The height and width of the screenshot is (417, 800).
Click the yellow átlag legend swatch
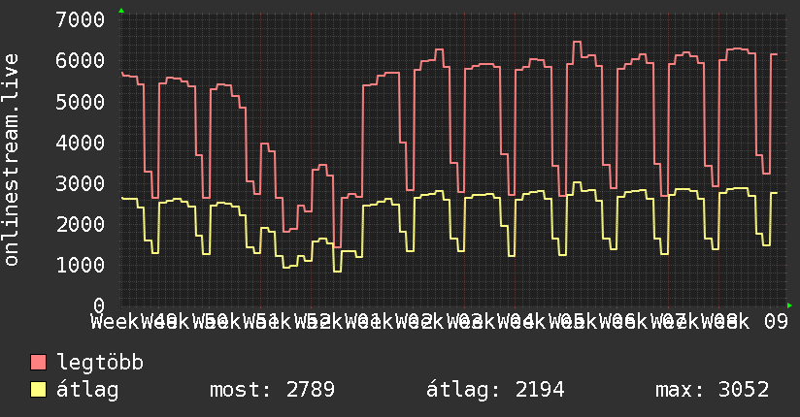pyautogui.click(x=38, y=389)
